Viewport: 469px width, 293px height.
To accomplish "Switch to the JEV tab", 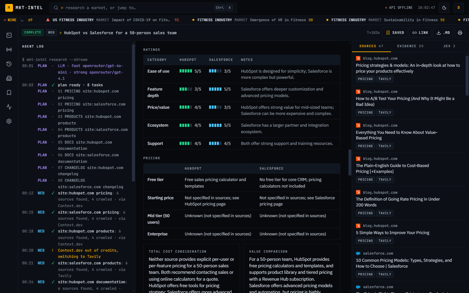I will [x=449, y=46].
